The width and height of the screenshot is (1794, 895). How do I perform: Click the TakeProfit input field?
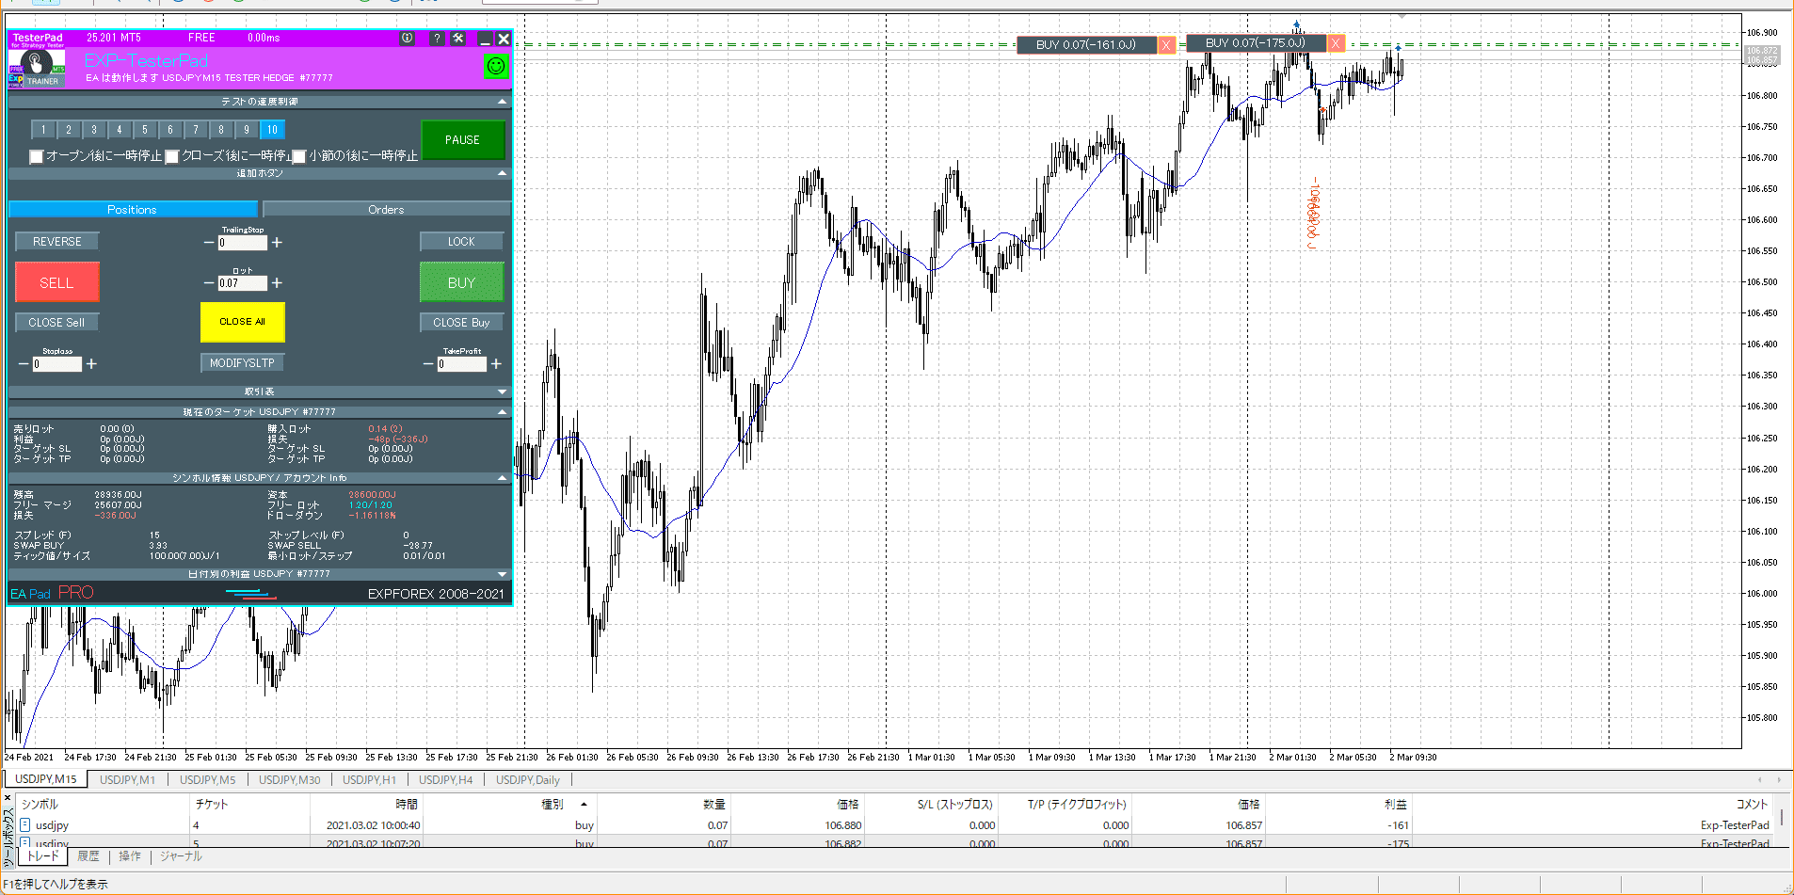[x=461, y=364]
